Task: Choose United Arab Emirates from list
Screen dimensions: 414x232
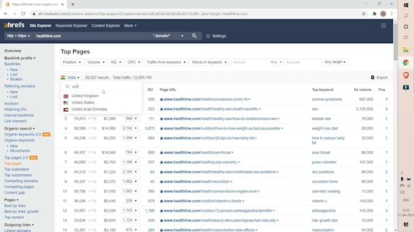Action: click(x=89, y=109)
